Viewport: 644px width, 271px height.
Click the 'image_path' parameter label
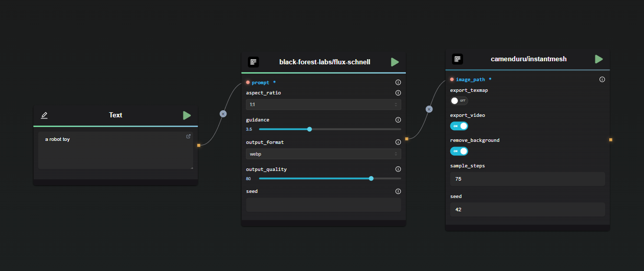point(470,80)
